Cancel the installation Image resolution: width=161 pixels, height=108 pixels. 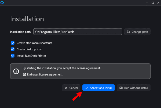(x=71, y=88)
